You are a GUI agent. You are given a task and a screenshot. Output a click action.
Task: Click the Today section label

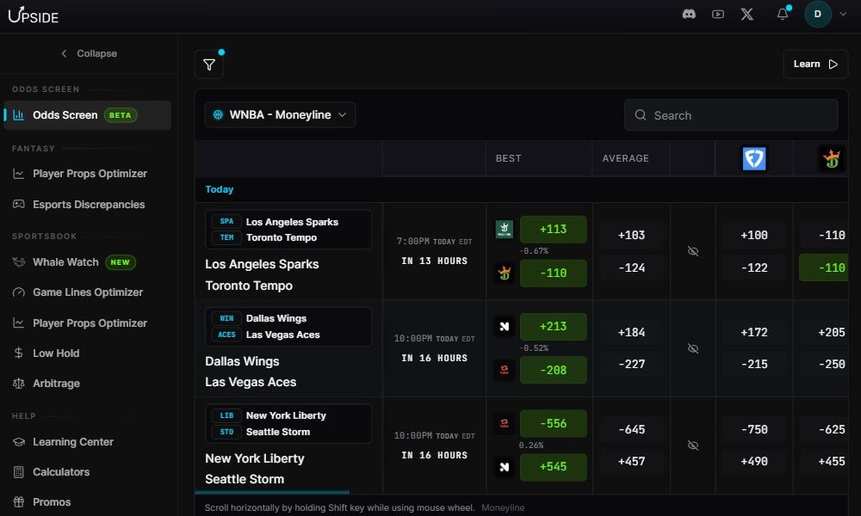tap(219, 189)
